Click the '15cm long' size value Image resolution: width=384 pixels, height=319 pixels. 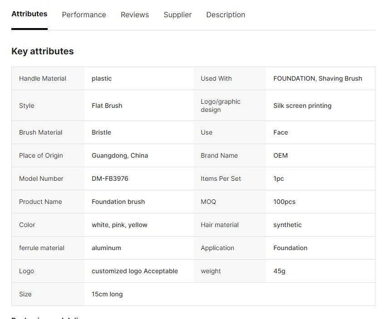(x=107, y=294)
